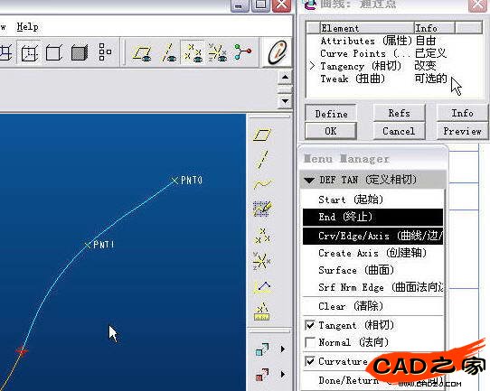Open the Help menu
Image resolution: width=490 pixels, height=391 pixels.
coord(27,27)
